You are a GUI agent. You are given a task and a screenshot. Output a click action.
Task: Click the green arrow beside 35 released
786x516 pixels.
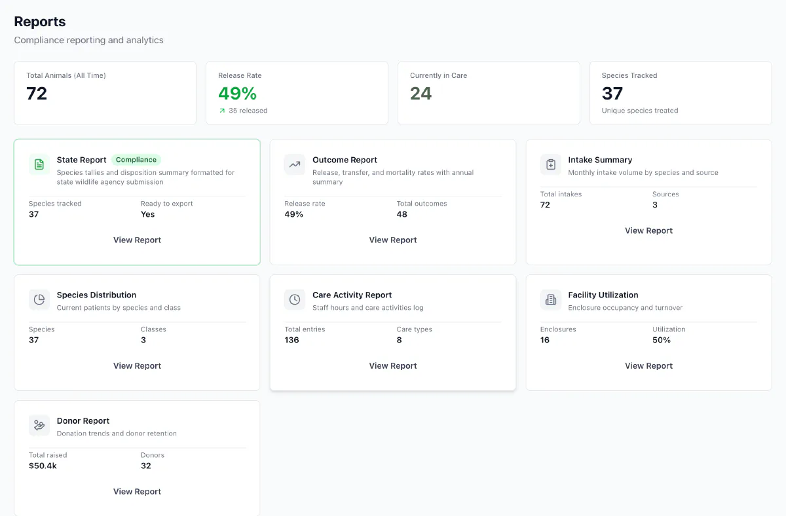coord(222,111)
